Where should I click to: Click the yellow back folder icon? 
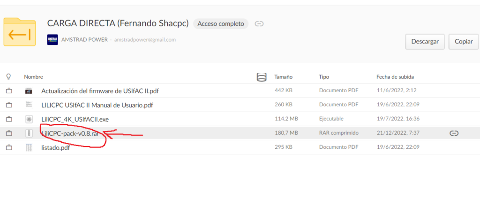click(20, 32)
